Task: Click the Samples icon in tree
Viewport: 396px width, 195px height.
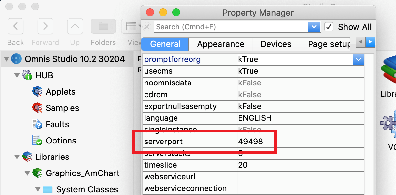Action: 37,108
